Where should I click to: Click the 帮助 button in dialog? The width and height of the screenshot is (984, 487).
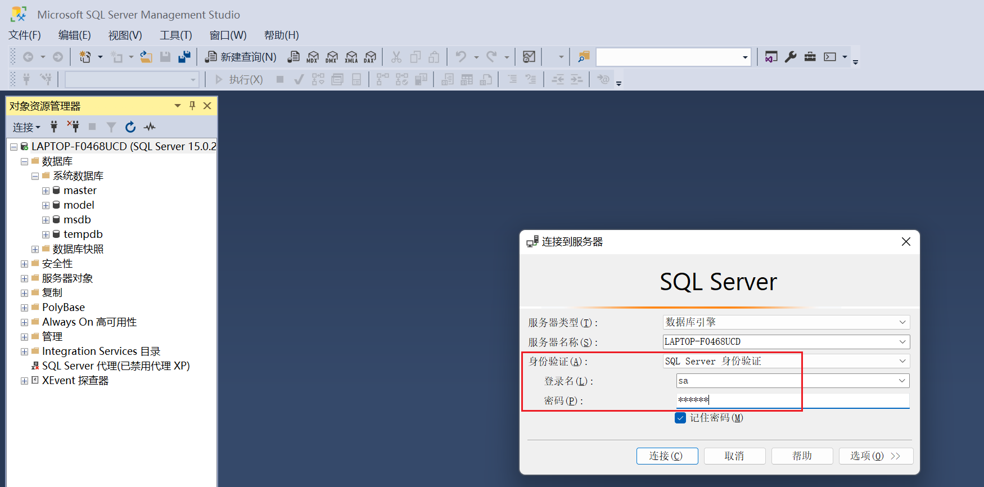click(802, 456)
